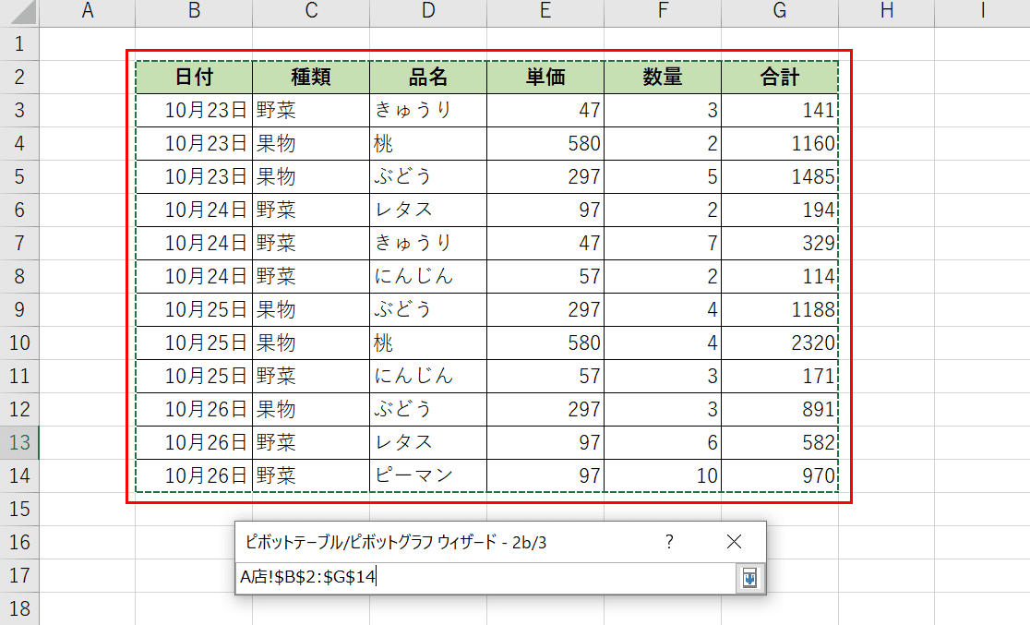Select column D header
This screenshot has width=1030, height=625.
pos(428,13)
